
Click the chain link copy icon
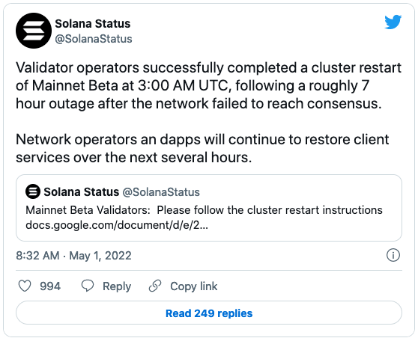tap(155, 286)
